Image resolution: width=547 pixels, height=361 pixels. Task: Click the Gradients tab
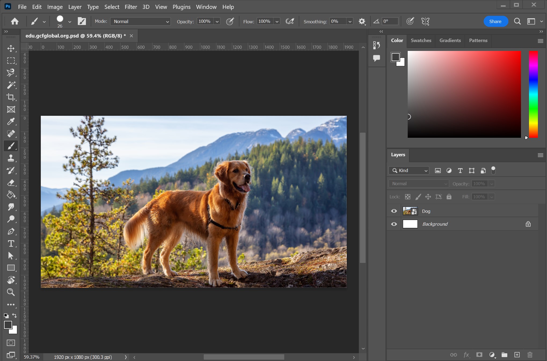(x=450, y=40)
